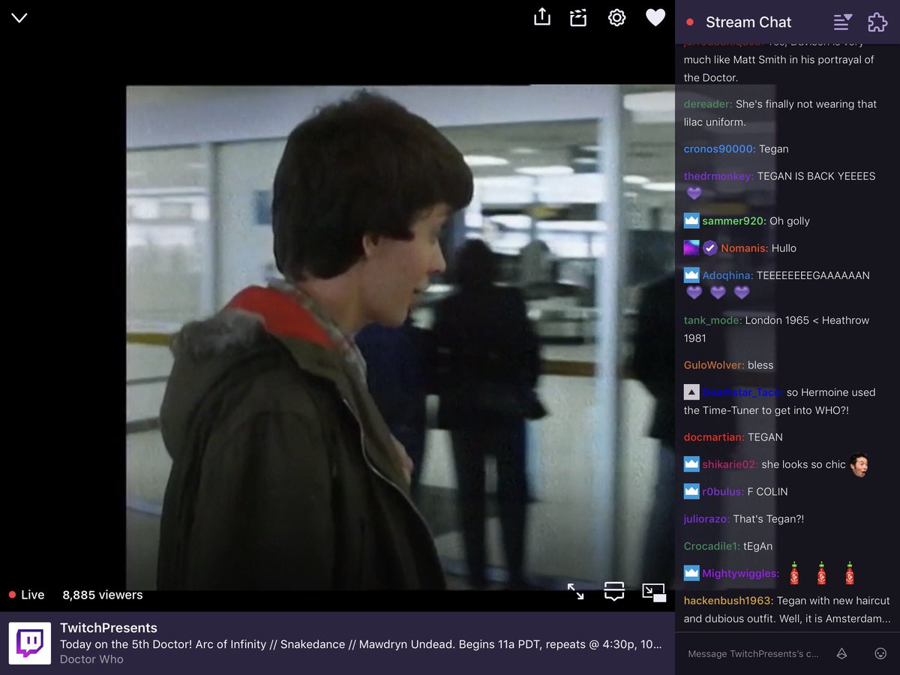Open the extensions puzzle icon

[x=877, y=22]
